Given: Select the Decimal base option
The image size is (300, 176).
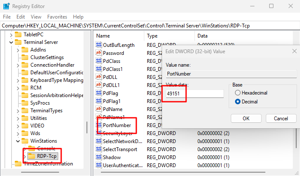Looking at the screenshot, I should pos(238,101).
